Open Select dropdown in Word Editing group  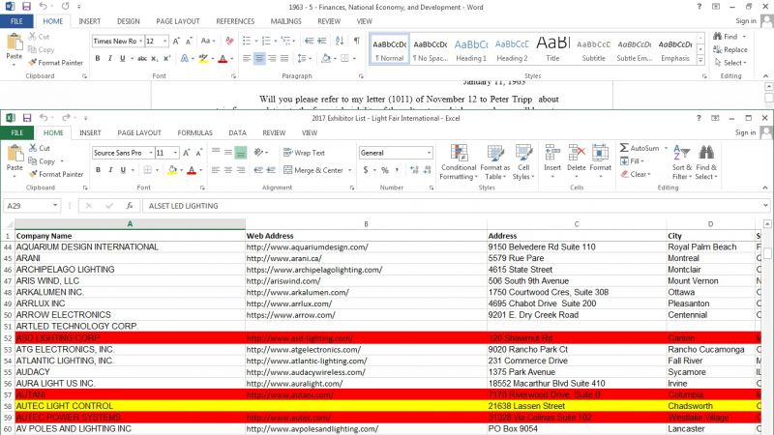click(730, 63)
